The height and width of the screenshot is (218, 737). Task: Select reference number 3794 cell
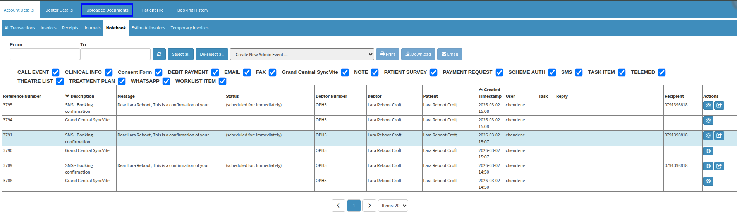click(33, 123)
